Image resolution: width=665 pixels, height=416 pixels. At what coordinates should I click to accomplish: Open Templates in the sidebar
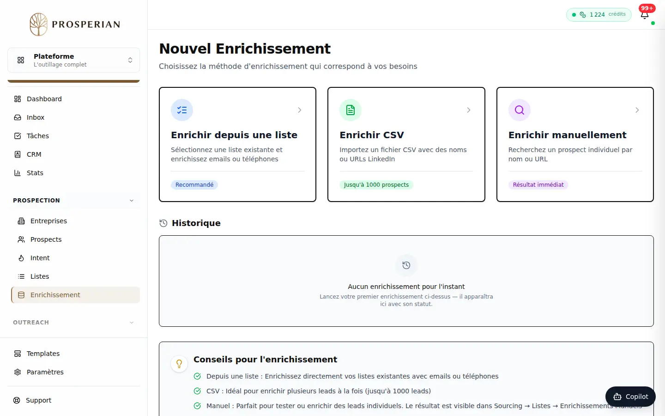[x=74, y=354]
